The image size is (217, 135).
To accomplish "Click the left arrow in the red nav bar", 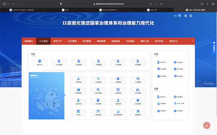I will click(x=188, y=41).
